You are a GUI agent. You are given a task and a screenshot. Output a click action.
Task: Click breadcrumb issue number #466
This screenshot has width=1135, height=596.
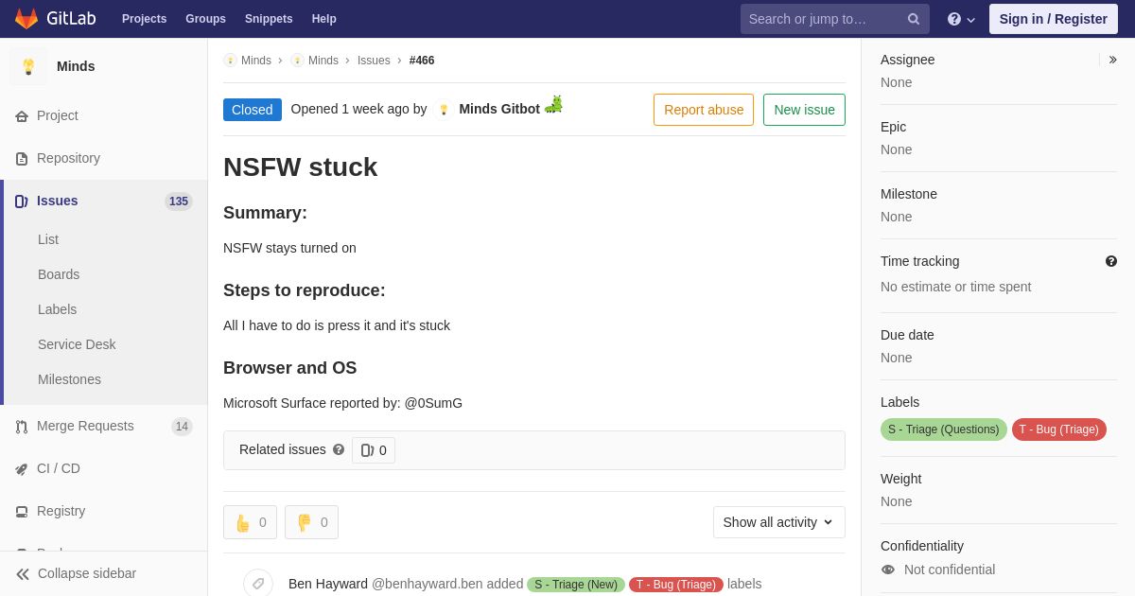(x=422, y=61)
